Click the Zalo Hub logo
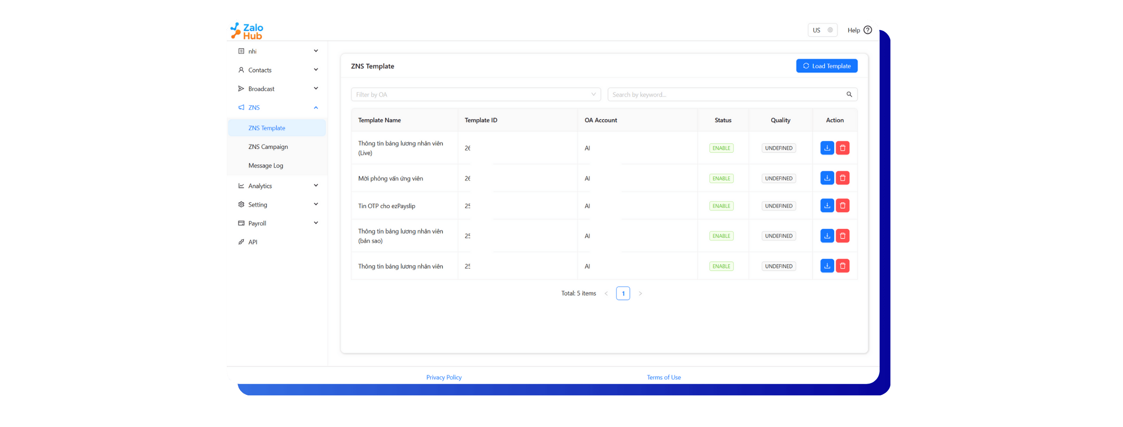Viewport: 1123px width, 427px height. (247, 30)
